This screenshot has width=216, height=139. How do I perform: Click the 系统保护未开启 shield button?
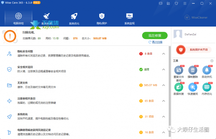(194, 50)
